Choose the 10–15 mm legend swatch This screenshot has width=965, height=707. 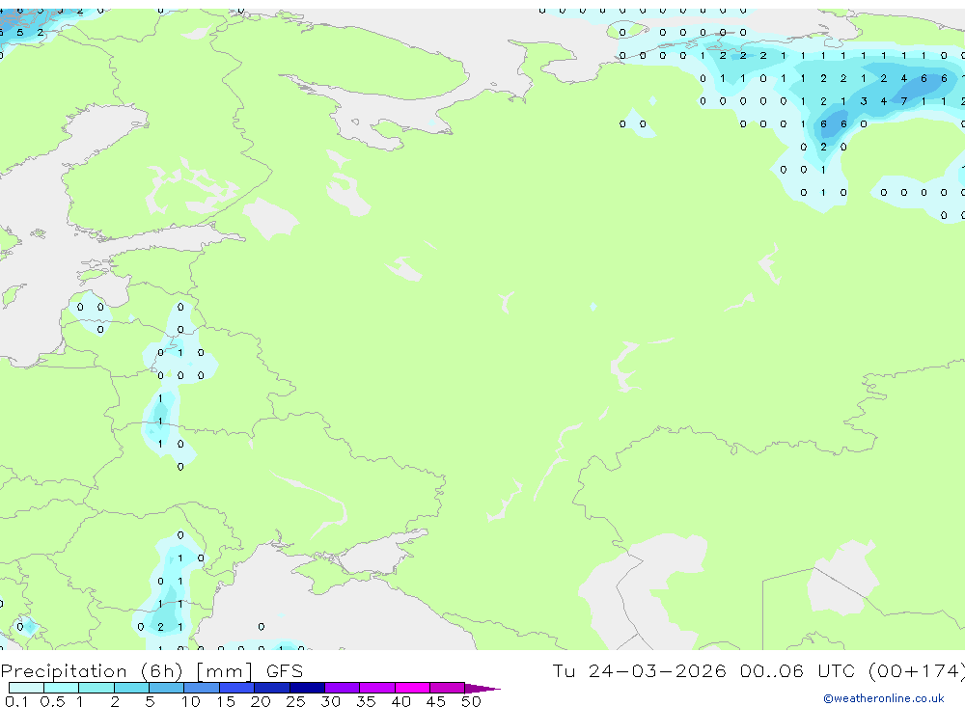[x=202, y=688]
